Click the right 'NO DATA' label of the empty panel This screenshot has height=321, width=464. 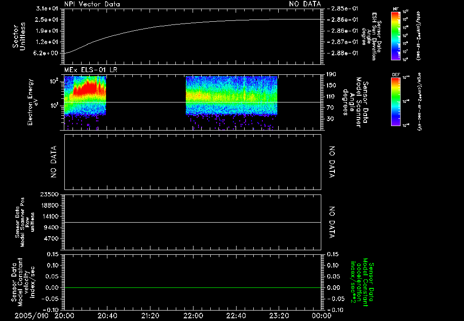(332, 162)
